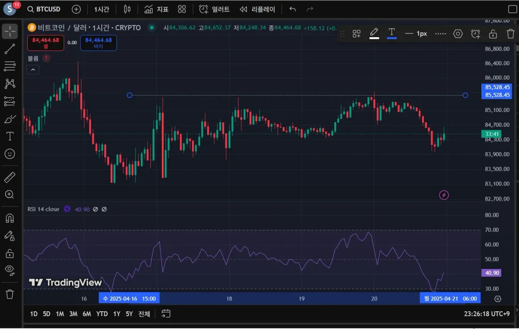Screen dimensions: 519x329
Task: Open the 1시간 interval dropdown
Action: (102, 9)
